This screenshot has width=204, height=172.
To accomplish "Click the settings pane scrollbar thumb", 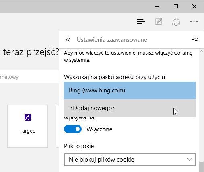I will pyautogui.click(x=202, y=167).
